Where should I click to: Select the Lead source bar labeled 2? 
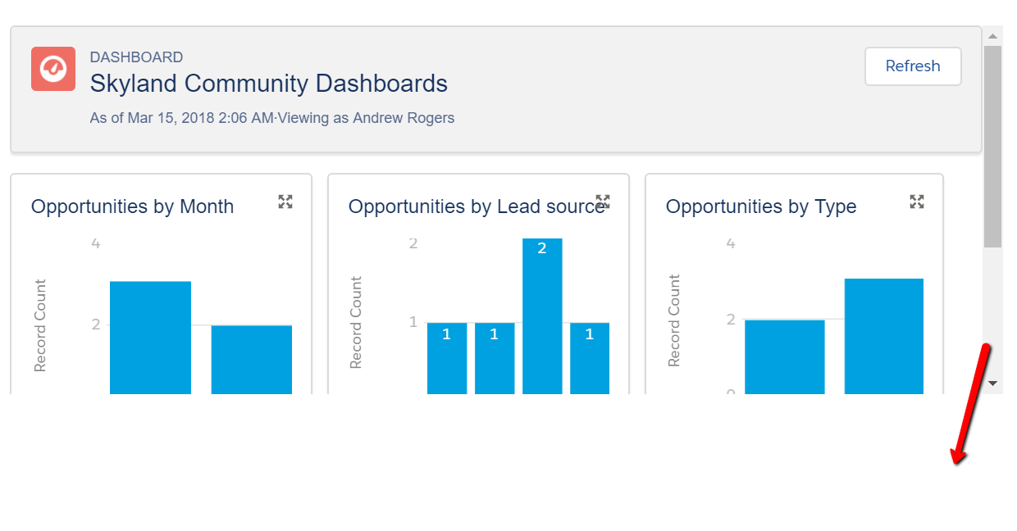(x=542, y=315)
